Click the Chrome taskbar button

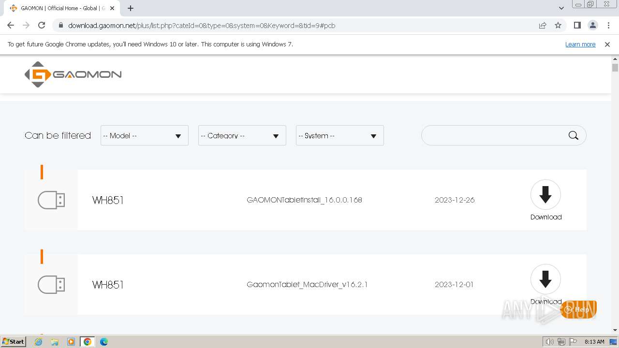click(88, 342)
